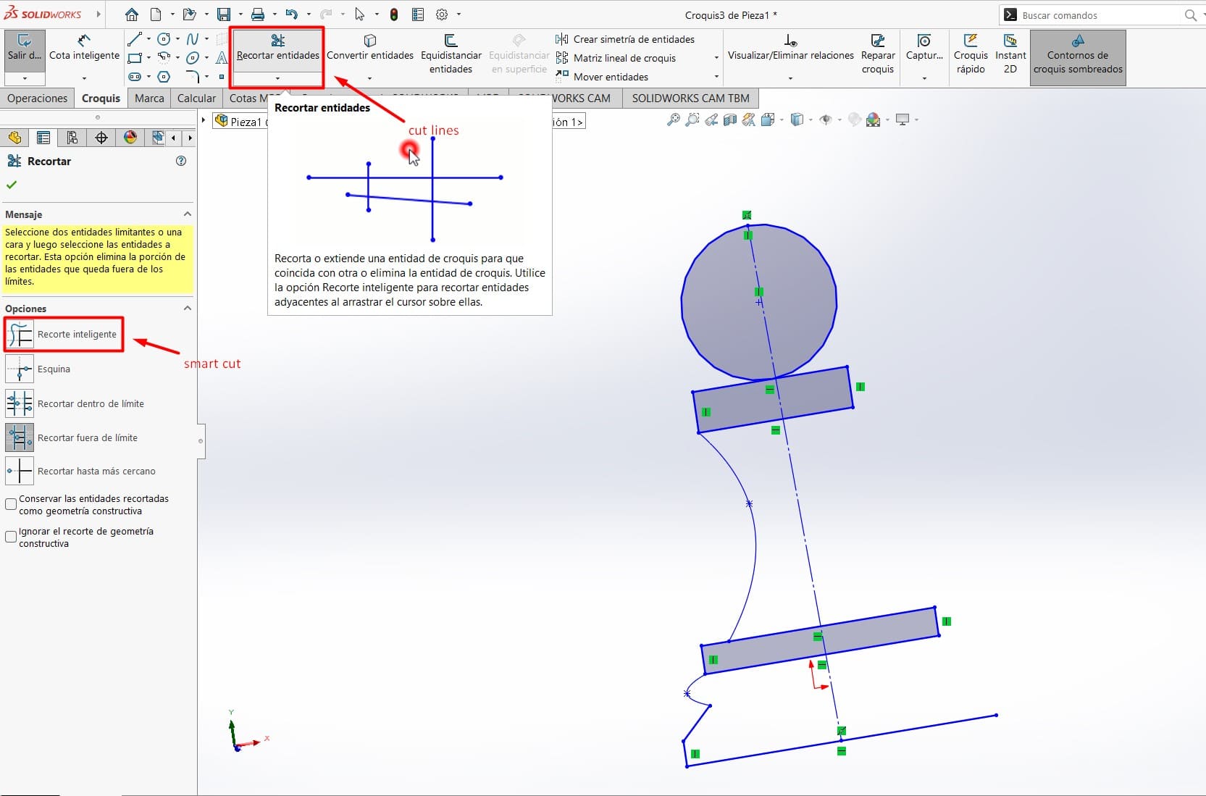1206x796 pixels.
Task: Enable Conservar las entidades recortadas checkbox
Action: tap(11, 504)
